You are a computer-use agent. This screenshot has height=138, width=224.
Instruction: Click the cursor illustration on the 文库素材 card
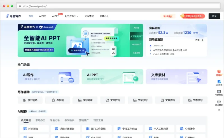[198, 79]
